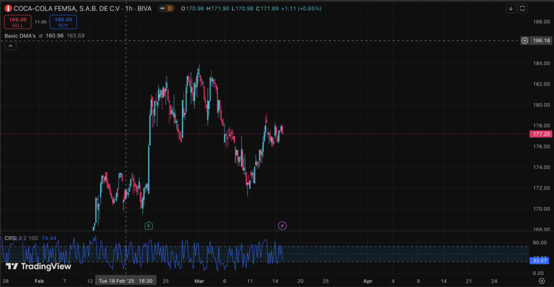Open the purple lightning bolt event marker
Image resolution: width=554 pixels, height=287 pixels.
282,225
